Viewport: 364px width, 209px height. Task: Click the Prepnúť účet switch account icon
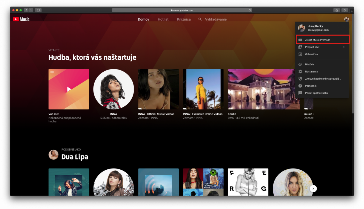pyautogui.click(x=300, y=47)
